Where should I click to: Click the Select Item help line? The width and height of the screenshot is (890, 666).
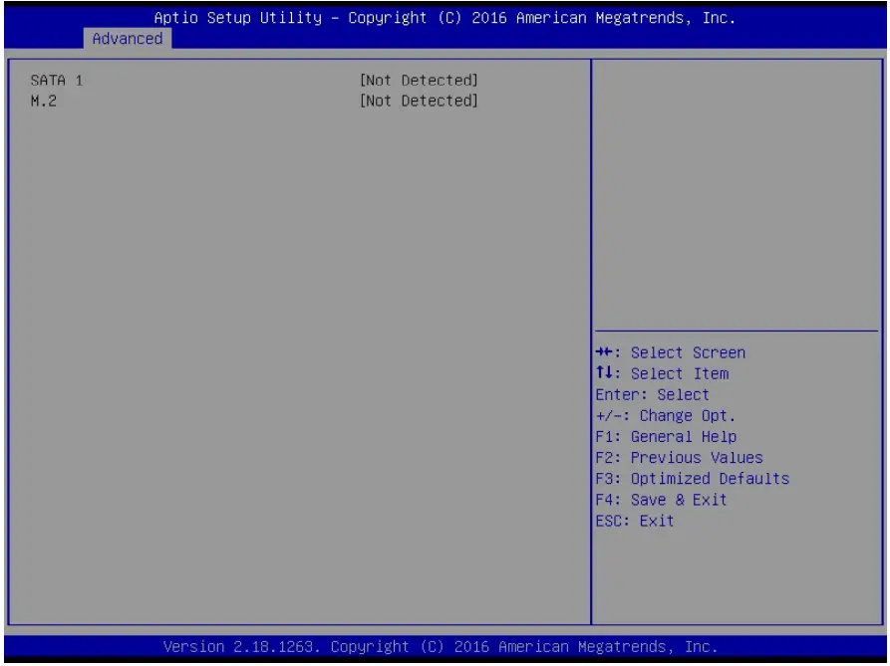tap(662, 373)
